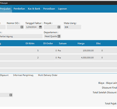Image resolution: width=117 pixels, height=109 pixels.
Task: Open the Departemen lookup icon
Action: coord(59,36)
